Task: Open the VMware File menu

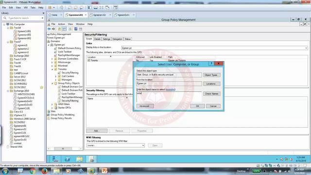Action: click(x=4, y=8)
